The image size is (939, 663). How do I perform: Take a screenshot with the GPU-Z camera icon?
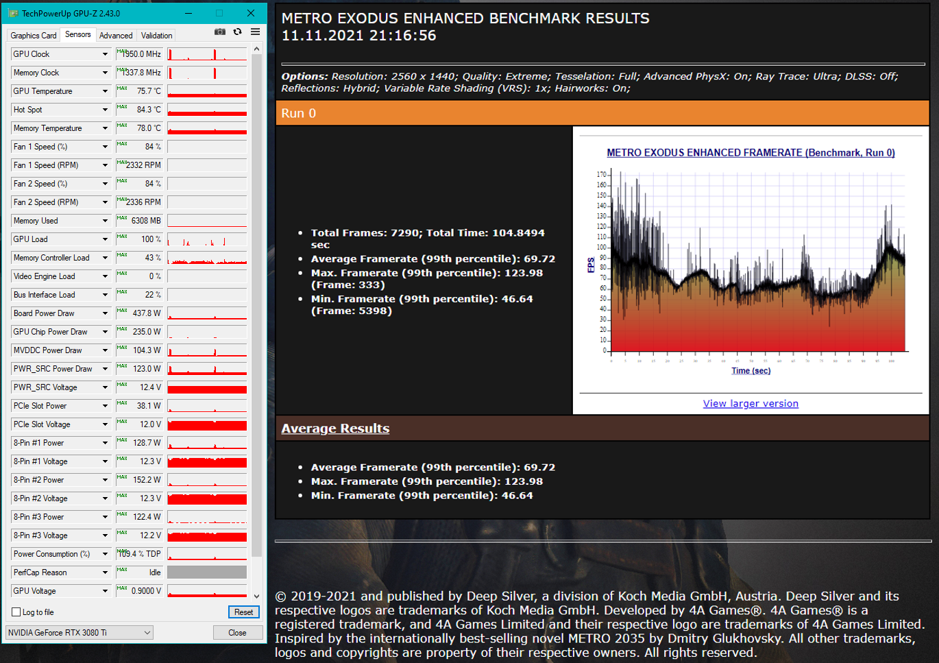(219, 32)
